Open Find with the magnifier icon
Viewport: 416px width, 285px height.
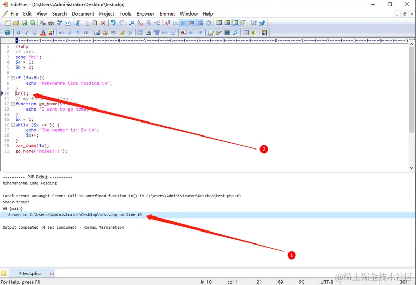(132, 23)
